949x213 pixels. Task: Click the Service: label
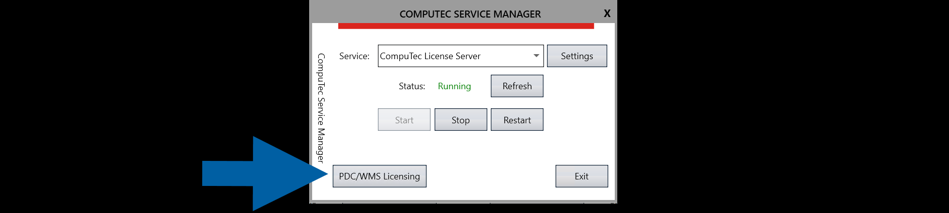(x=354, y=56)
